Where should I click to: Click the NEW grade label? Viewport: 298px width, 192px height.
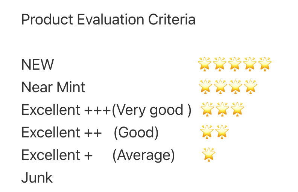click(x=38, y=65)
